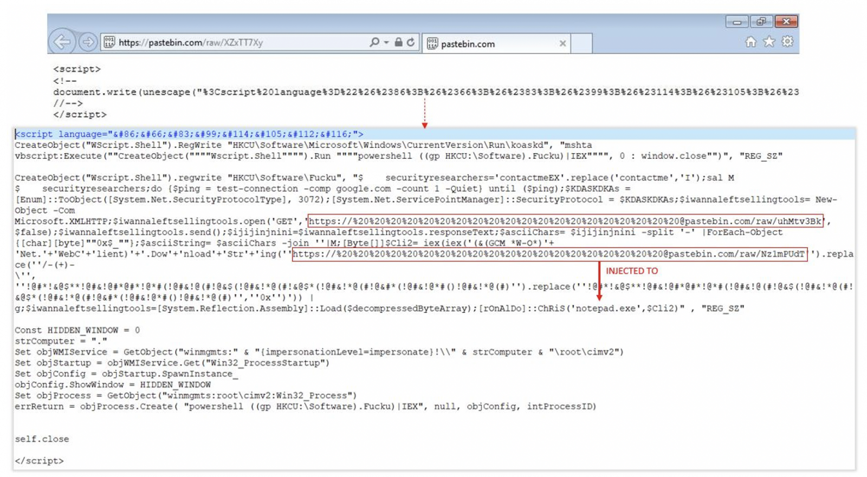Click the document.write(unescape line

tap(426, 92)
